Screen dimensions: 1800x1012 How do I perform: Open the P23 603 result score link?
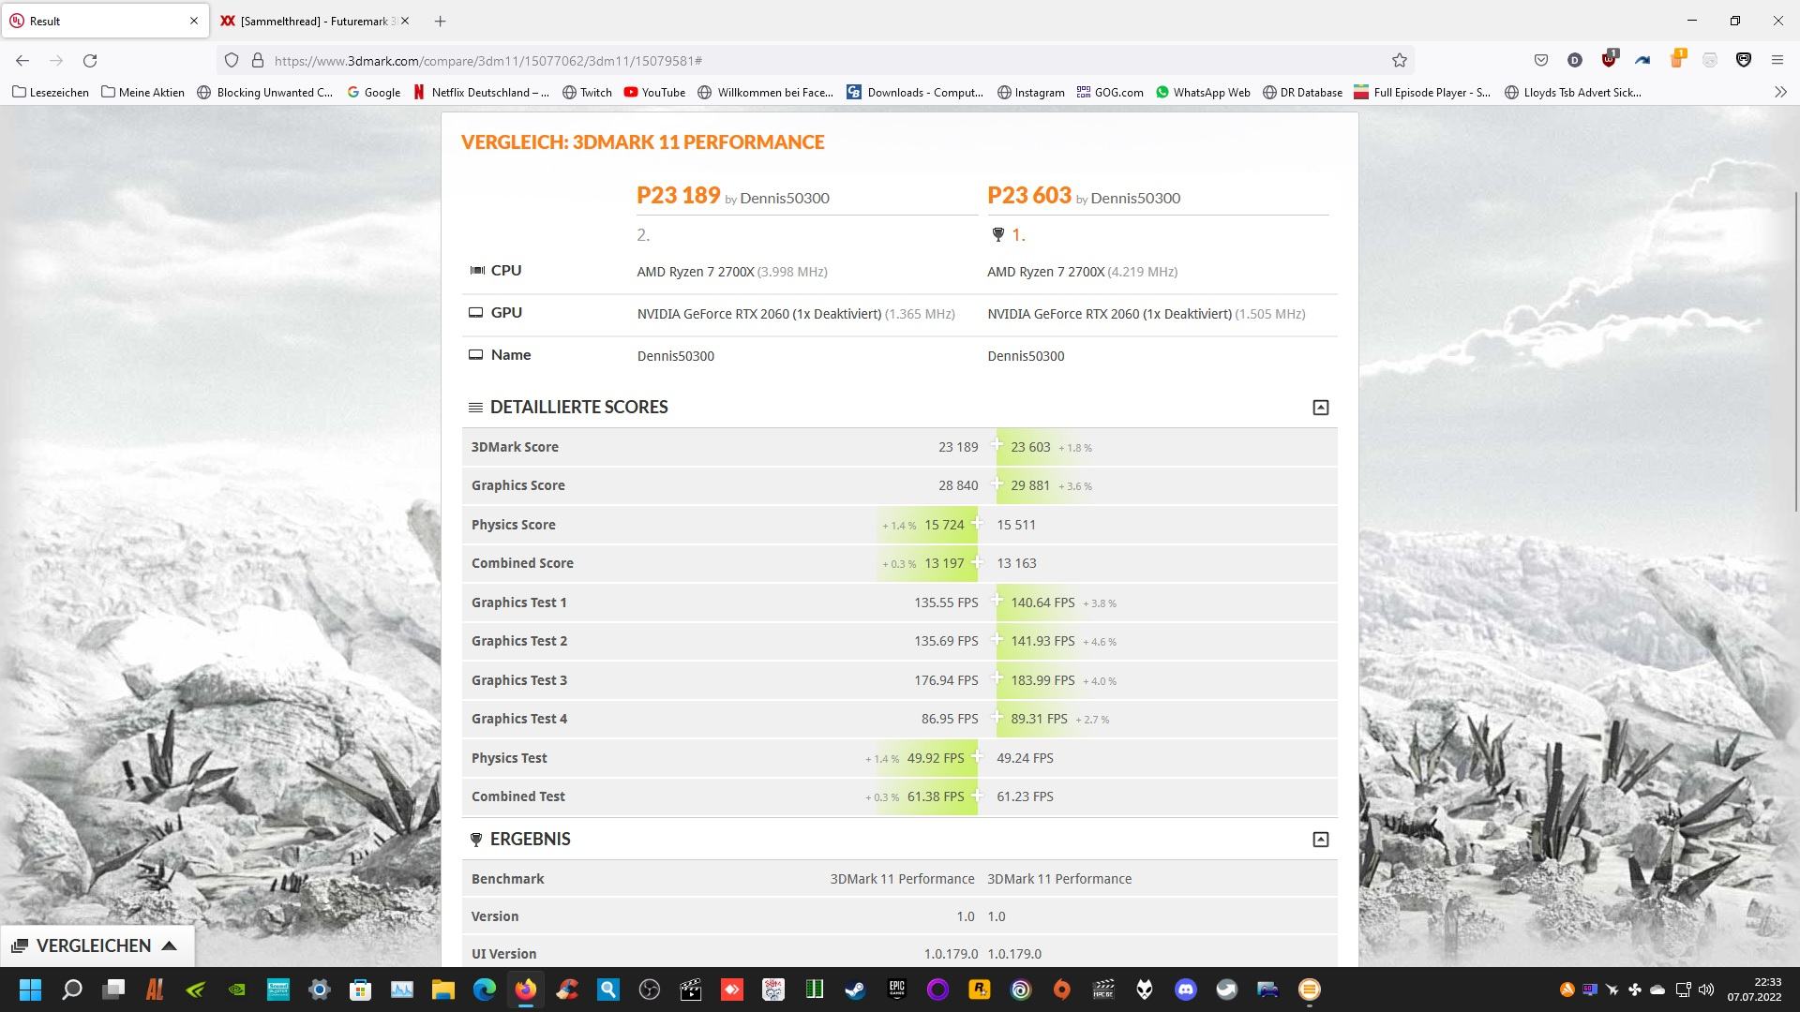[x=1028, y=195]
